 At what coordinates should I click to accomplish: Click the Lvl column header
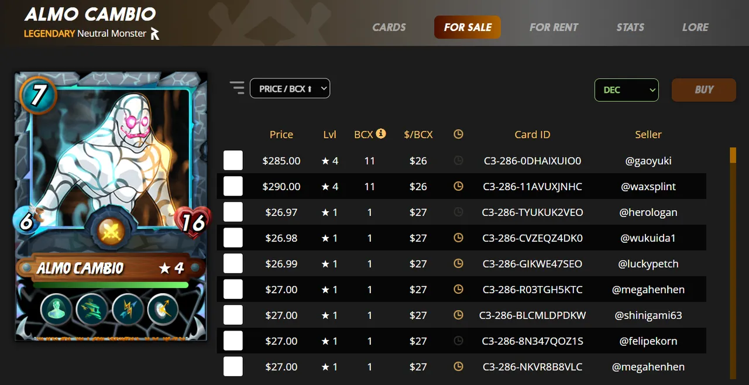329,134
